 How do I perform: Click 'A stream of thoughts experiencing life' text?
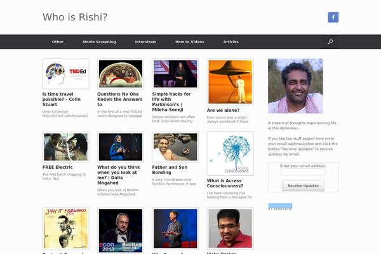click(302, 126)
